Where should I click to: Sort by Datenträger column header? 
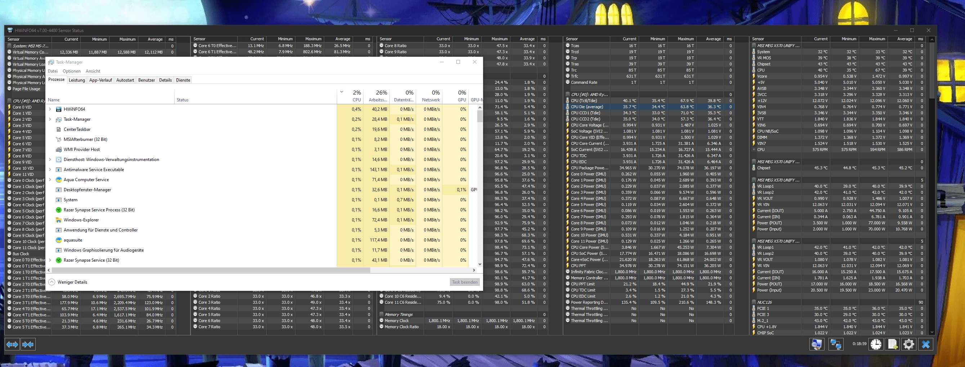(x=402, y=96)
